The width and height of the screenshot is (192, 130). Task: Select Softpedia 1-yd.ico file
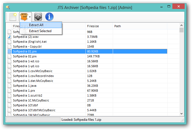click(26, 66)
